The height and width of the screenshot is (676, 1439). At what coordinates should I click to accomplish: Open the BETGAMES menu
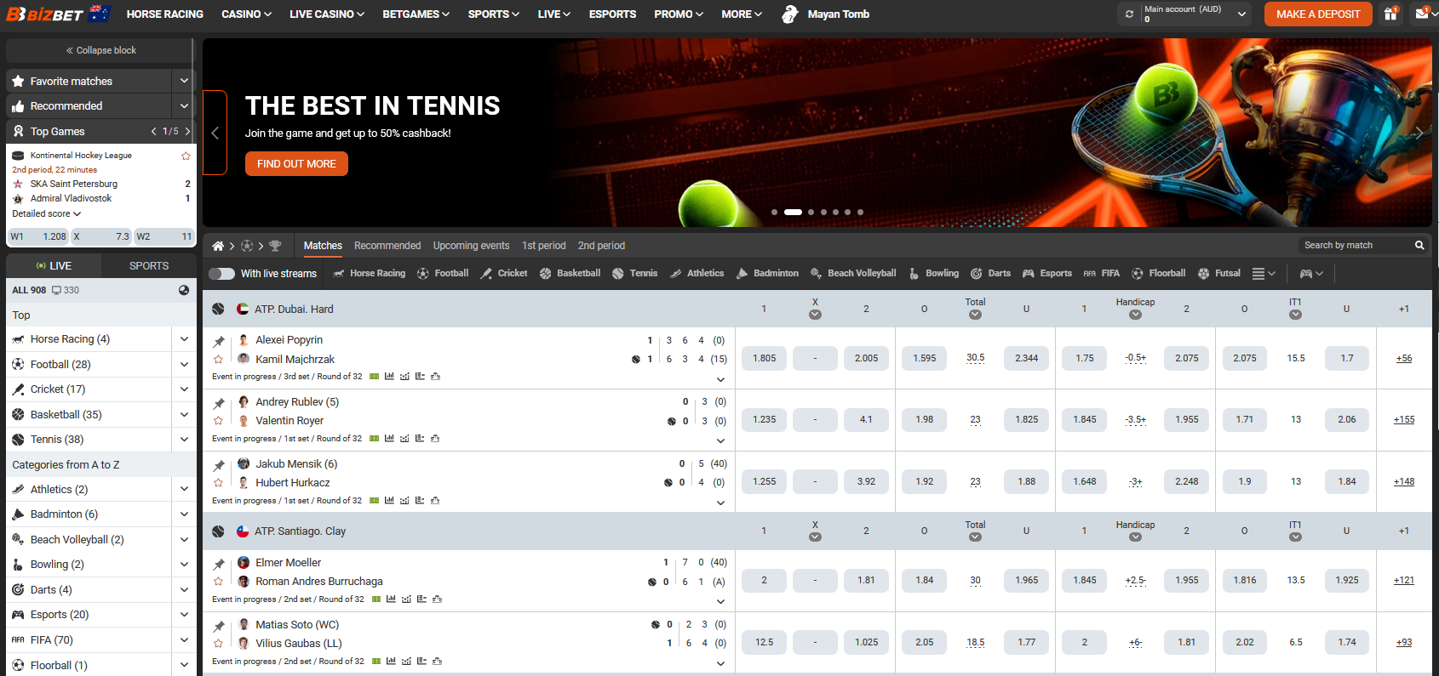[x=416, y=14]
